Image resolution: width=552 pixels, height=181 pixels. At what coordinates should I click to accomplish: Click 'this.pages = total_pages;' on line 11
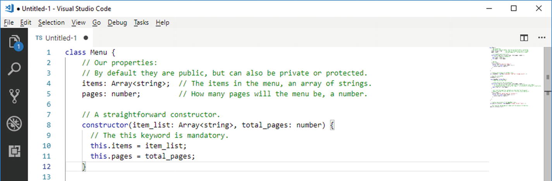[143, 157]
